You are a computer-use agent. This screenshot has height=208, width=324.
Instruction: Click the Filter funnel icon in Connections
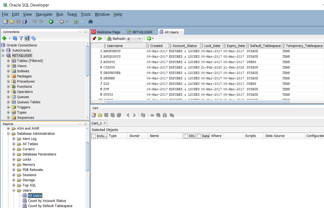tap(21, 38)
